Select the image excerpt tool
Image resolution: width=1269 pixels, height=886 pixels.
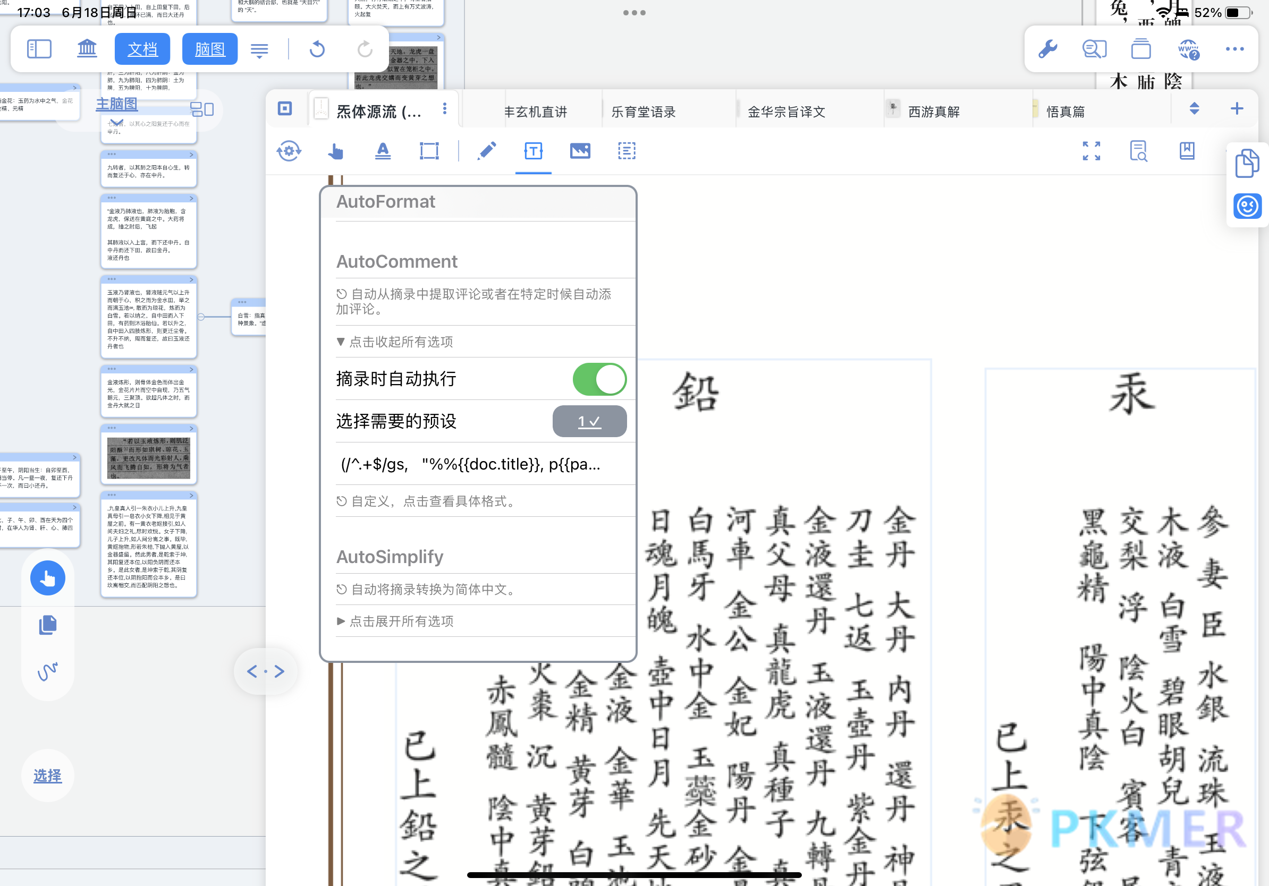(580, 150)
